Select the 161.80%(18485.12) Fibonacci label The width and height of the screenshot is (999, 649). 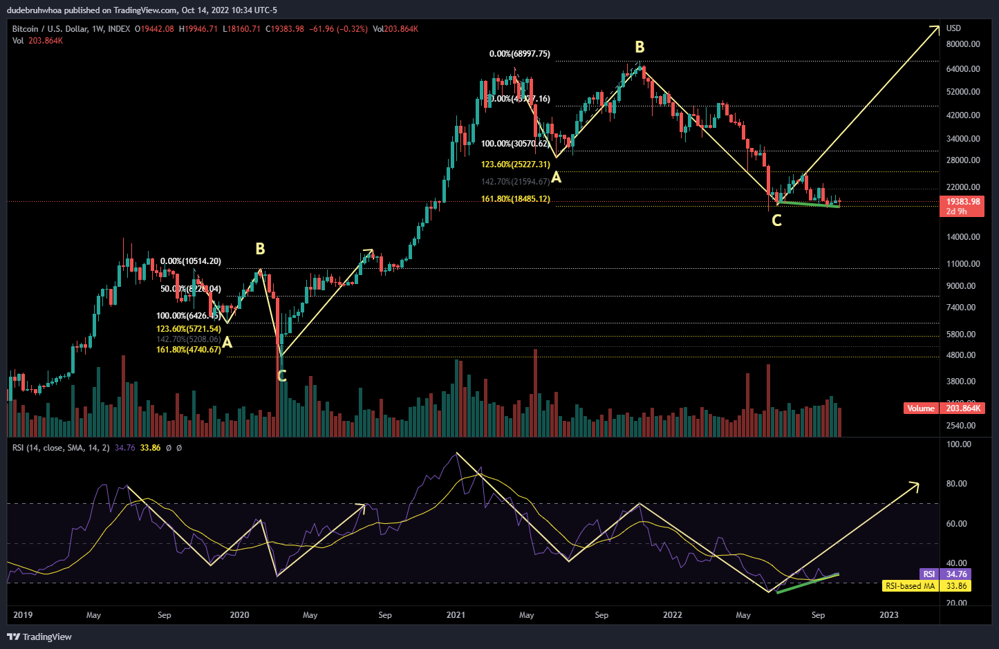[x=516, y=199]
